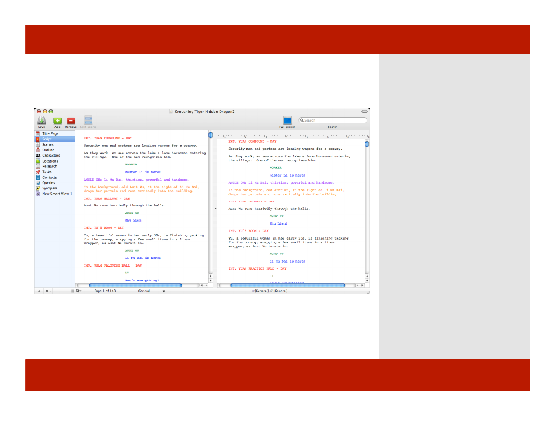The width and height of the screenshot is (557, 431).
Task: Enter Full Screen mode from the toolbar
Action: click(287, 120)
